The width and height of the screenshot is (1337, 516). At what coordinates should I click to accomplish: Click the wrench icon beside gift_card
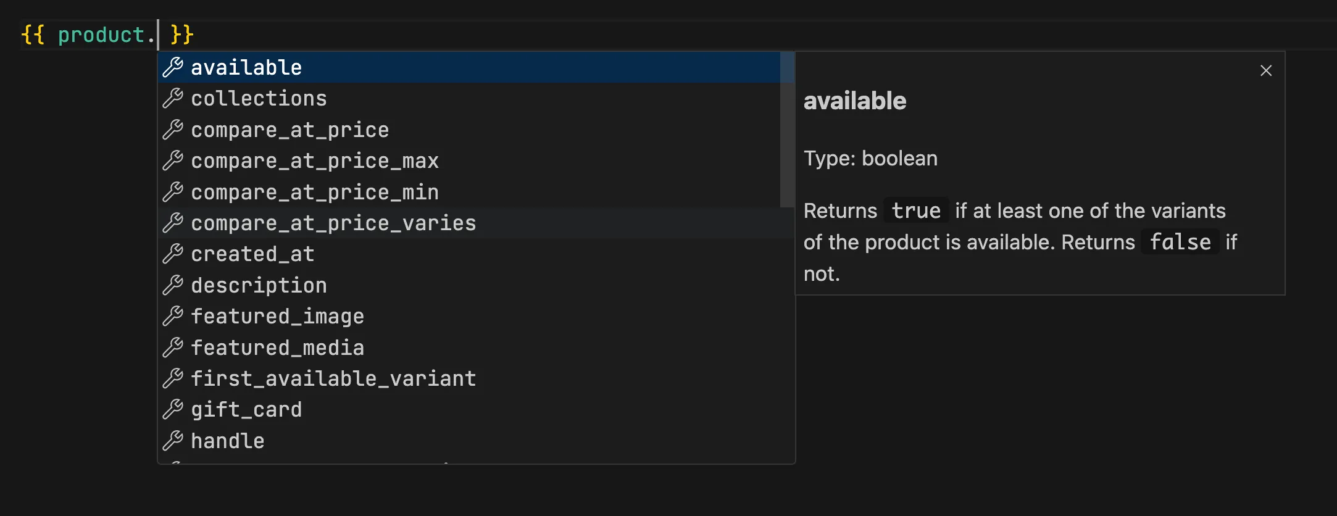[x=173, y=410]
